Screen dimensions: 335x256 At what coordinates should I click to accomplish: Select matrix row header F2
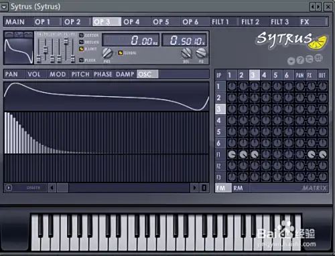coord(220,166)
